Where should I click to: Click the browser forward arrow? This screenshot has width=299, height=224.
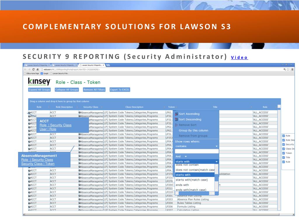pyautogui.click(x=29, y=69)
